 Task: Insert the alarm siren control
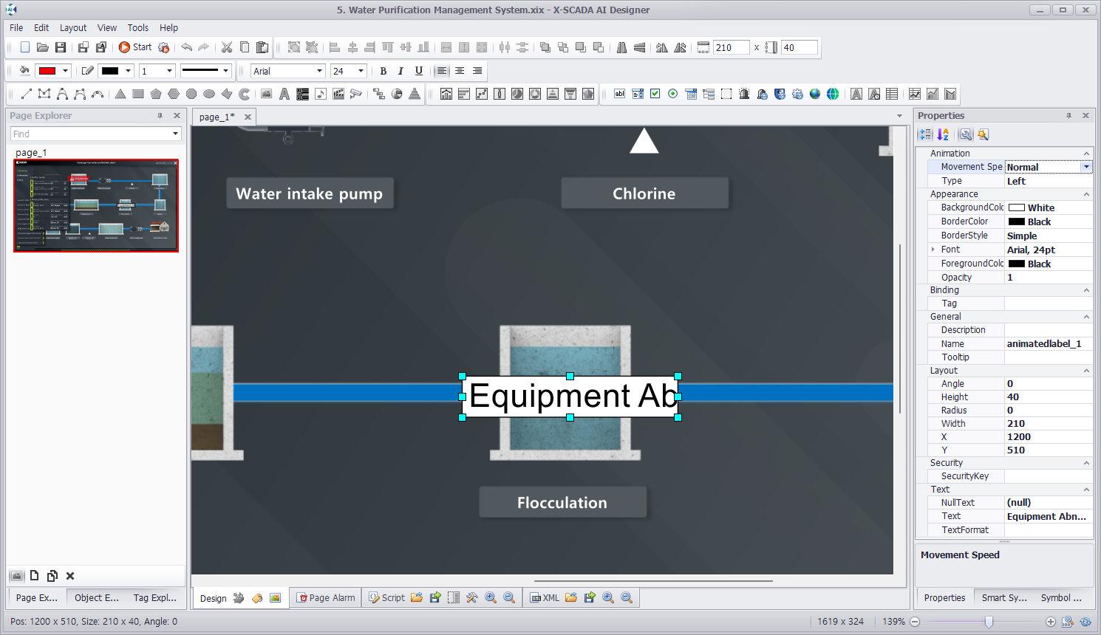[x=744, y=94]
